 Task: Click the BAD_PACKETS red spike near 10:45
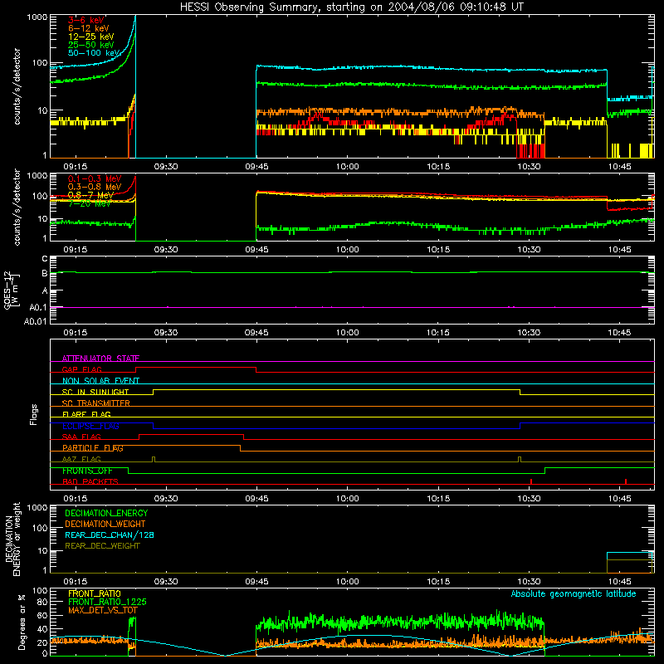pos(626,481)
